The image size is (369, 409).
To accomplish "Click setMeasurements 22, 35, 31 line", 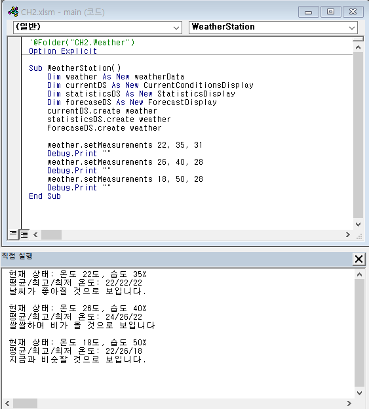I will [125, 145].
